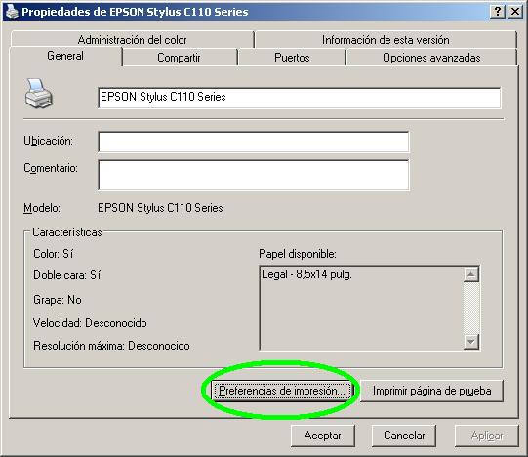
Task: Click the Cancelar button
Action: [x=404, y=436]
